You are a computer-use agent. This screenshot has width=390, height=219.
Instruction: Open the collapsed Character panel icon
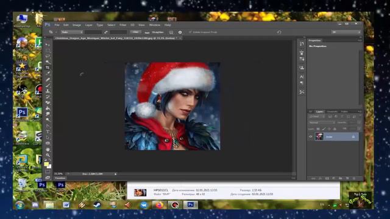pos(302,77)
